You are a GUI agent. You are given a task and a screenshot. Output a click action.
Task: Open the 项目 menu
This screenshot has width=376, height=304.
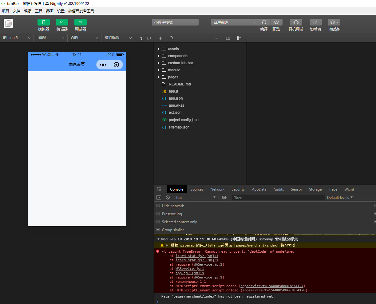tap(6, 11)
